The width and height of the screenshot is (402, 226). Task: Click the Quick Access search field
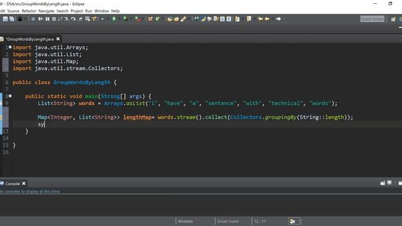(372, 19)
